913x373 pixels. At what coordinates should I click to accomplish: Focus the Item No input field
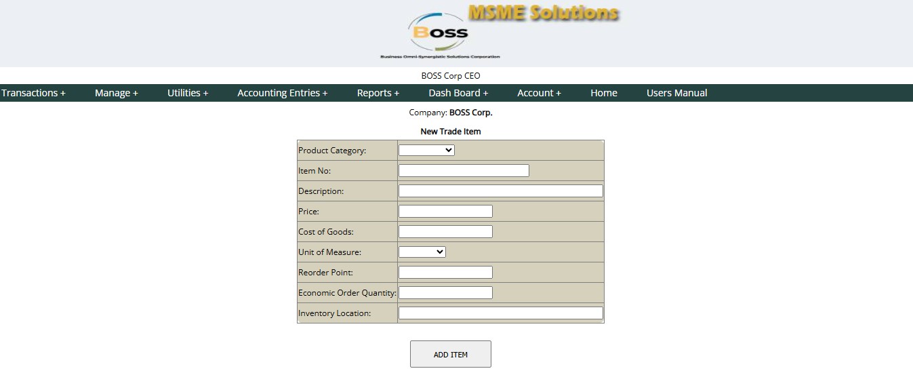464,170
